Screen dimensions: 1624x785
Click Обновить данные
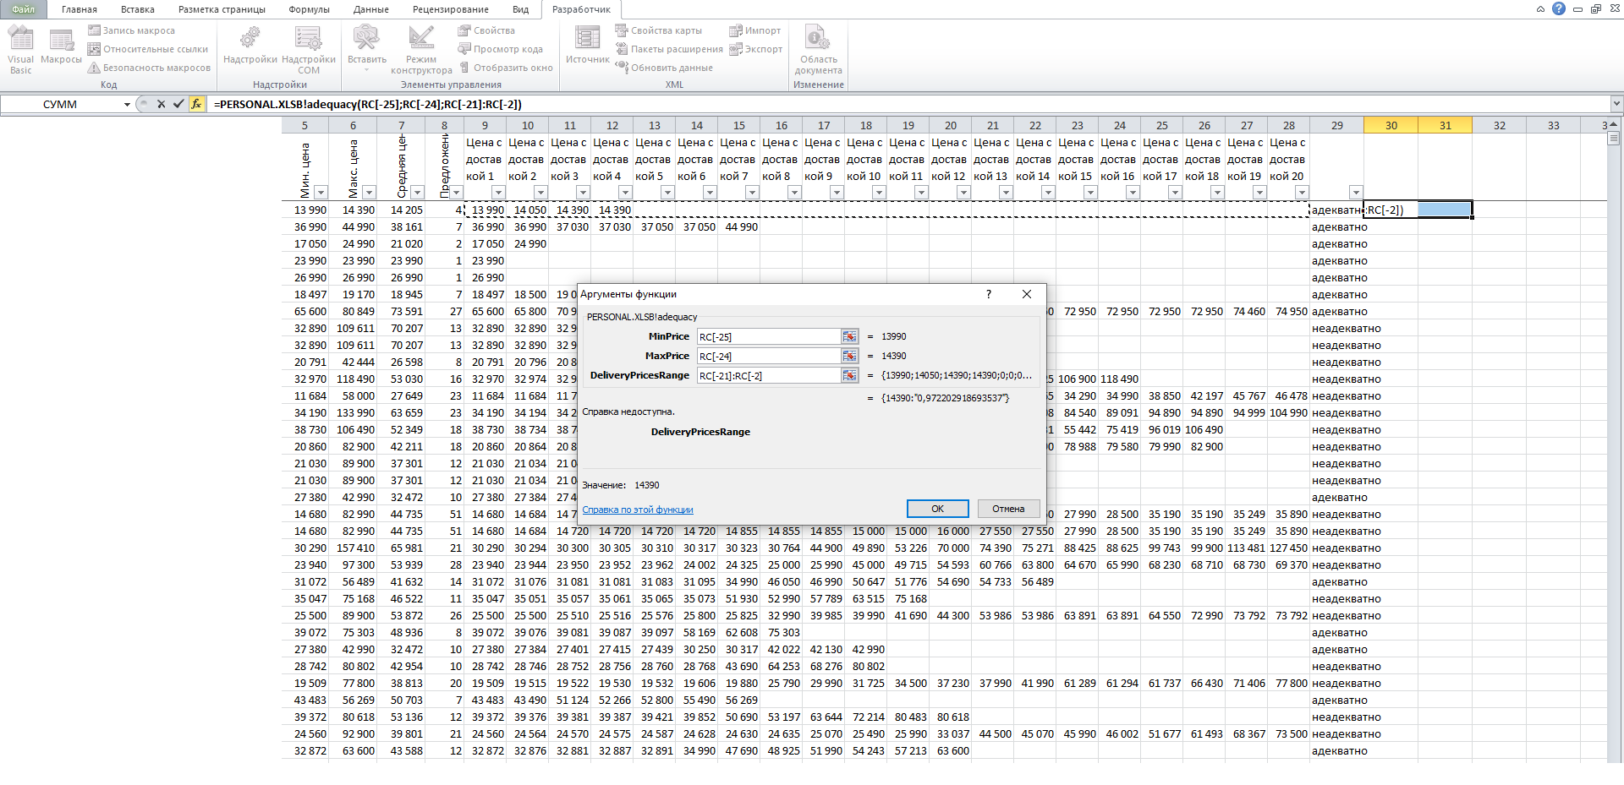tap(664, 68)
